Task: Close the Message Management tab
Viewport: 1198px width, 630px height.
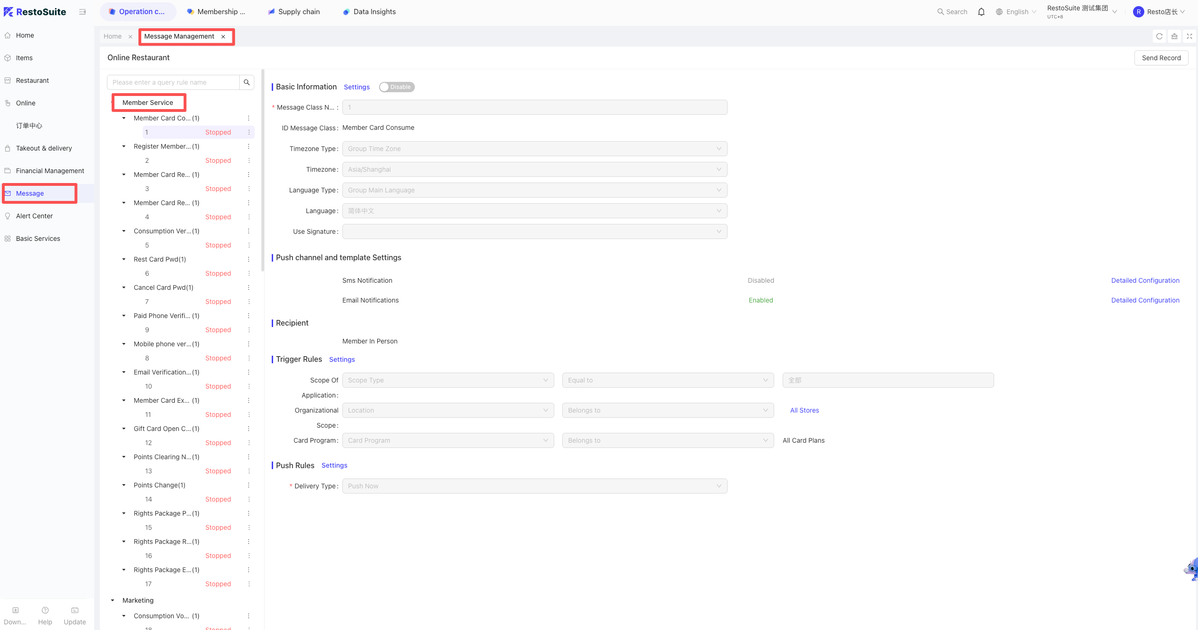Action: (223, 37)
